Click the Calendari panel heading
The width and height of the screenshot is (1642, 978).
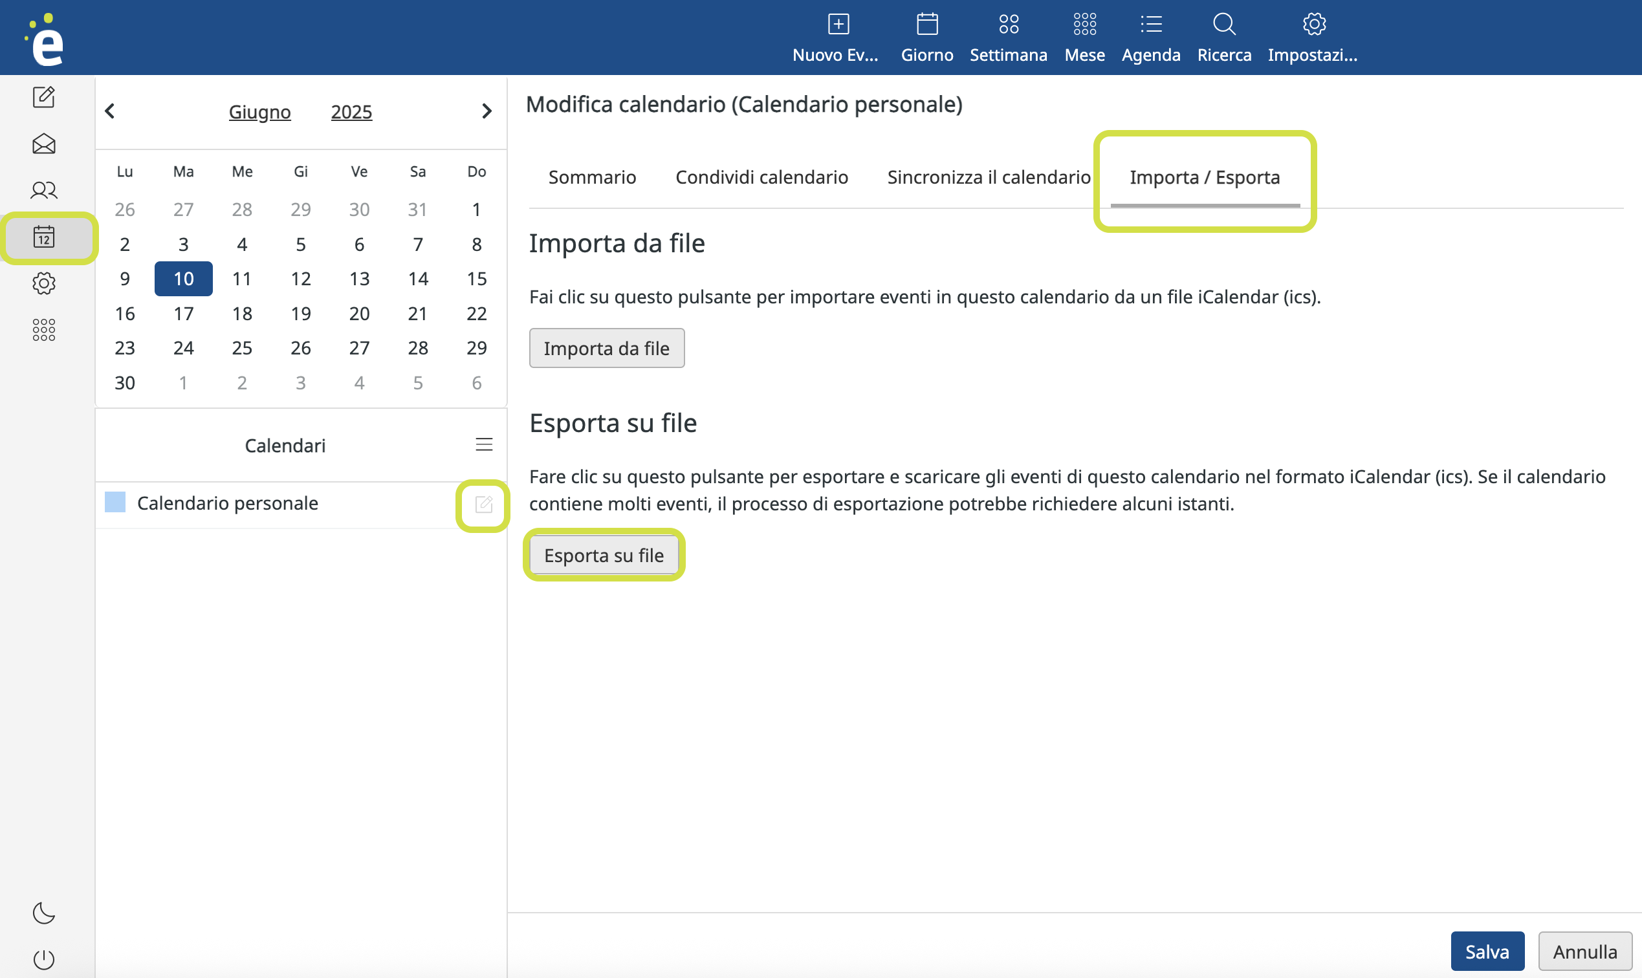tap(285, 446)
